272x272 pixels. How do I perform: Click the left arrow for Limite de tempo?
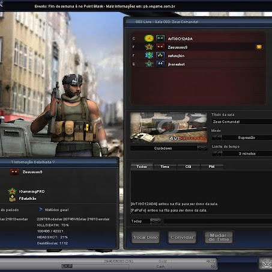tap(217, 153)
